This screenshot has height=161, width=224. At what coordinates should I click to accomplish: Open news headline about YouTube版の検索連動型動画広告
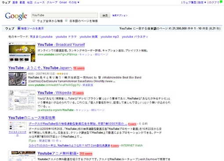(78, 124)
